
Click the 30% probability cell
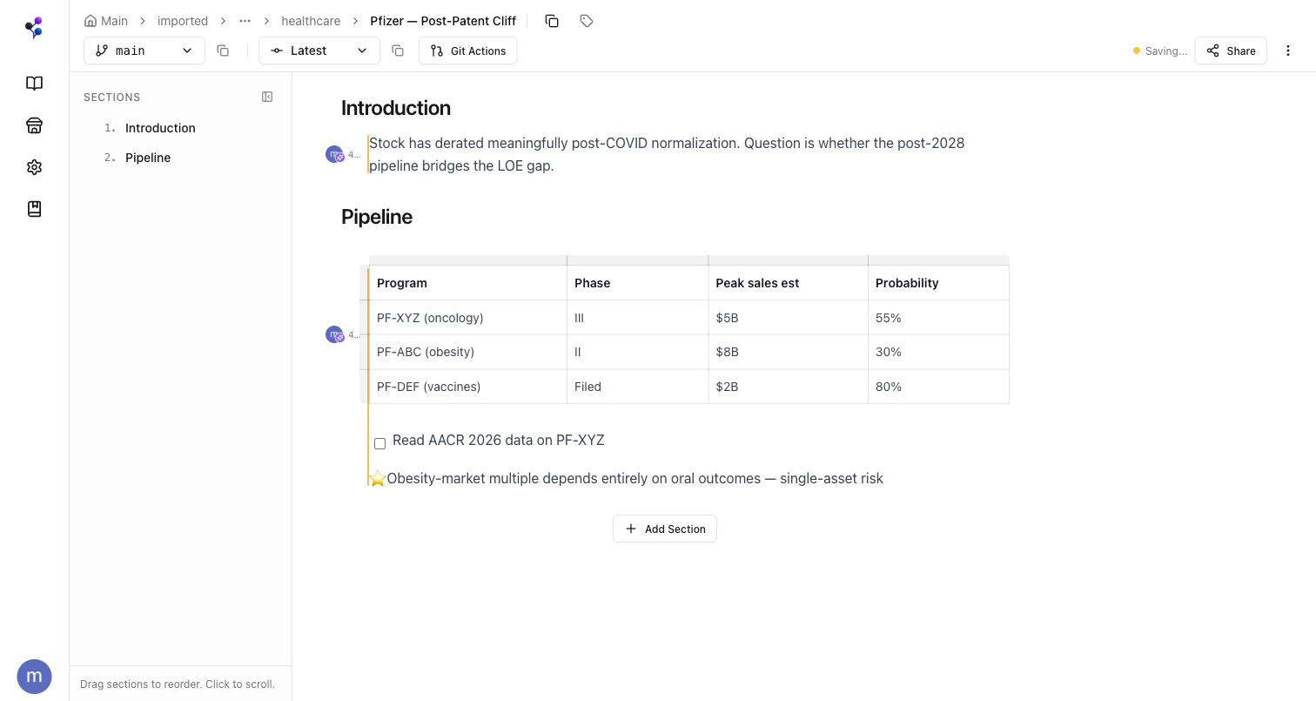coord(938,352)
